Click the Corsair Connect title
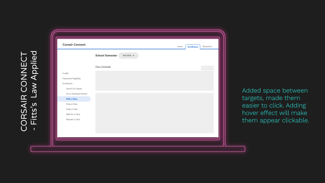Image resolution: width=325 pixels, height=183 pixels. 74,45
